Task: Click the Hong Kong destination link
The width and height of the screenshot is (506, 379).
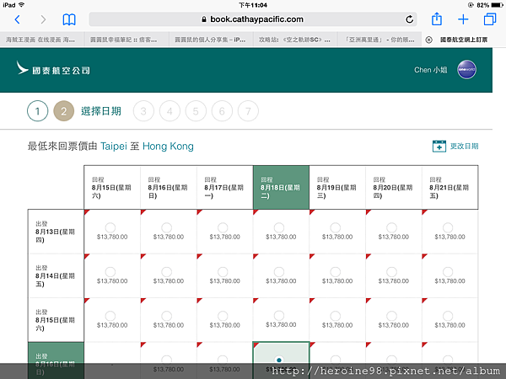Action: point(168,147)
